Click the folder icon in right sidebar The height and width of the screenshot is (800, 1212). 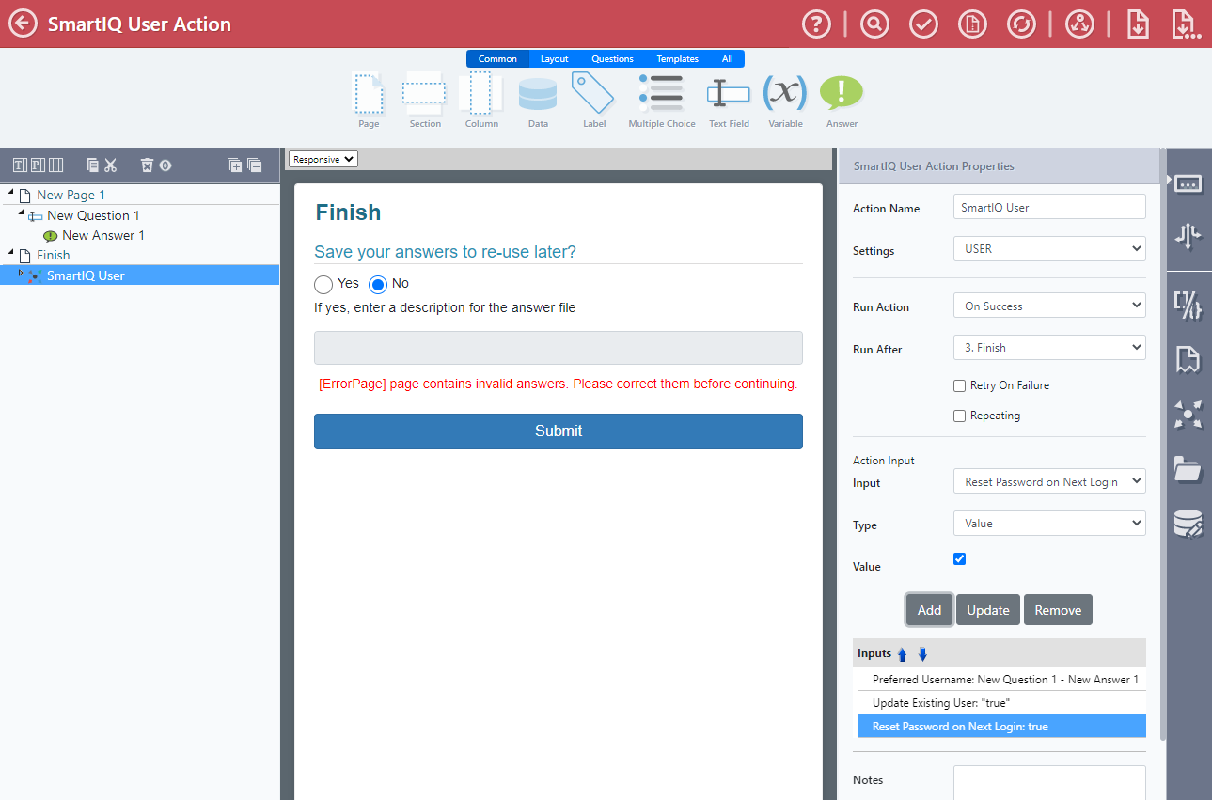point(1188,469)
